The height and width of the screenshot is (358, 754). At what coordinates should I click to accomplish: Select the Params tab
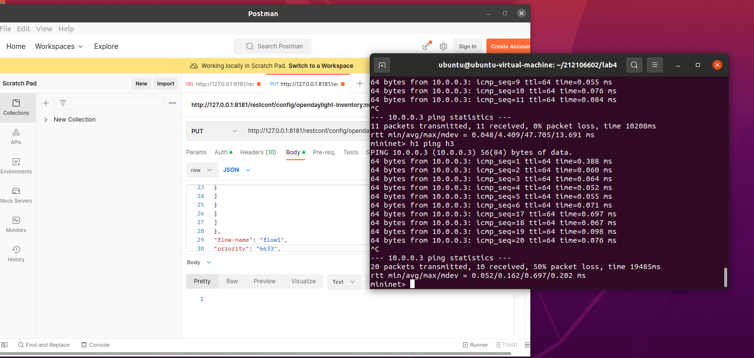(196, 152)
